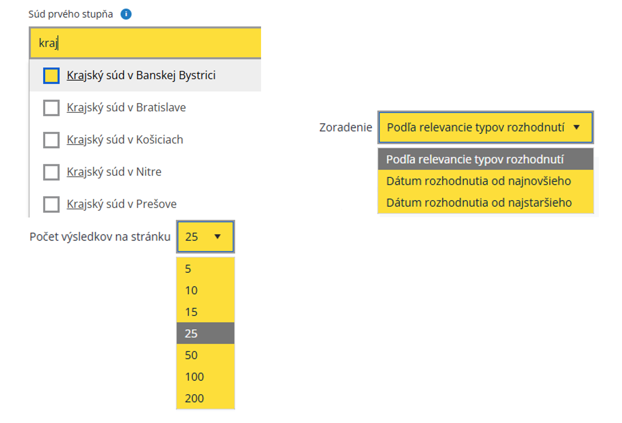Sort by Dátum rozhodnutia od najnovšieho
Screen dimensions: 622x423
click(479, 181)
